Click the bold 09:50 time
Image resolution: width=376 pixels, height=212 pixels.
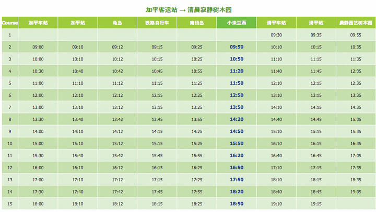[237, 47]
